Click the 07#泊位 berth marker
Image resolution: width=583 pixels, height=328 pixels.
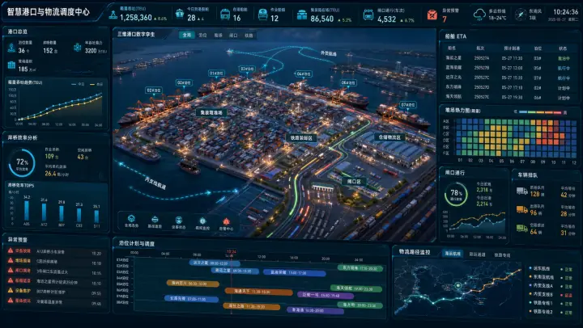click(x=408, y=105)
